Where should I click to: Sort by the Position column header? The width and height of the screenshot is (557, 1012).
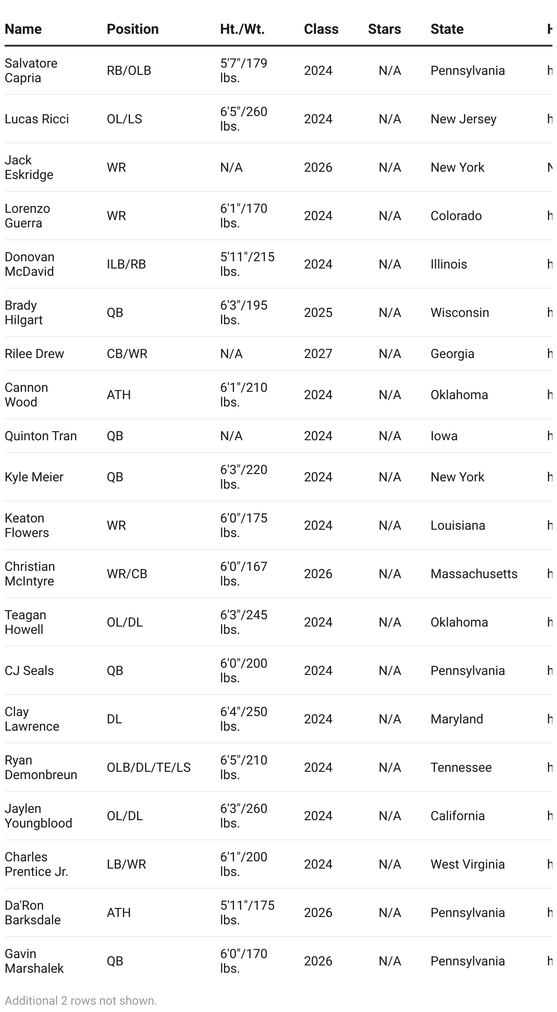[x=132, y=29]
